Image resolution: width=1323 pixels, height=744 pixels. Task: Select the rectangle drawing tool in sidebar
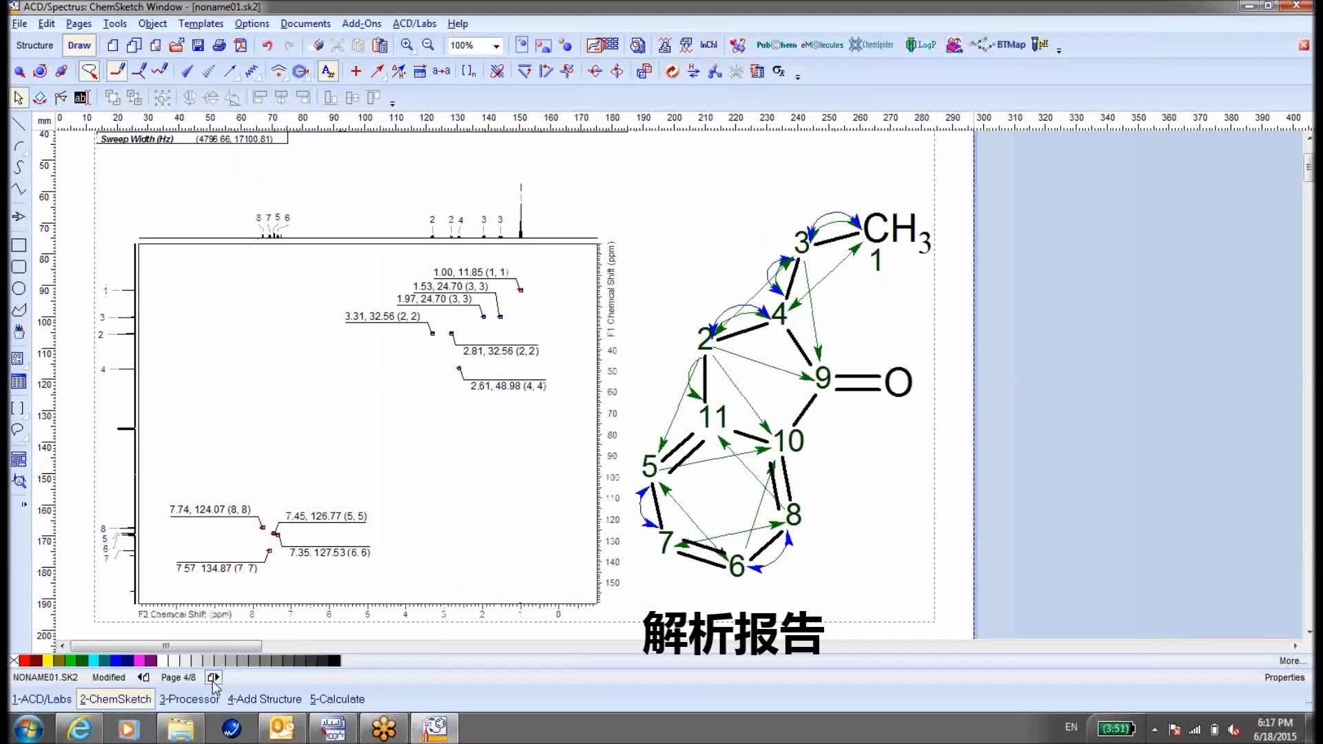(19, 245)
